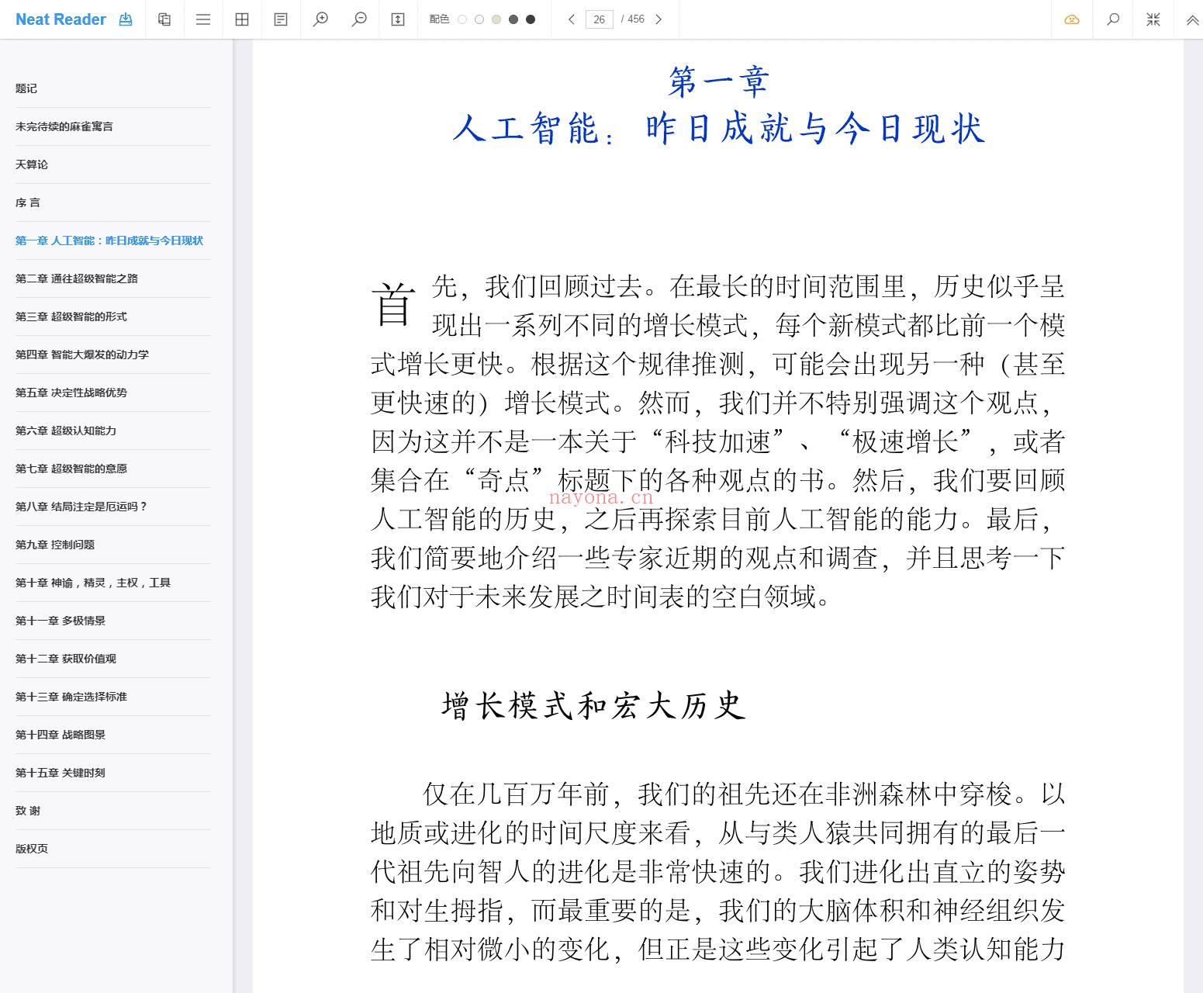This screenshot has width=1203, height=993.
Task: Click the line spacing icon
Action: pyautogui.click(x=398, y=19)
